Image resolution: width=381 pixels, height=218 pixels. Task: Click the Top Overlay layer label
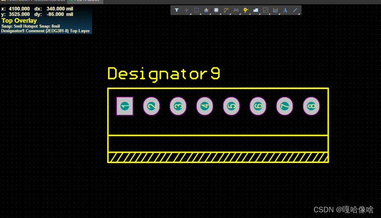pos(19,21)
